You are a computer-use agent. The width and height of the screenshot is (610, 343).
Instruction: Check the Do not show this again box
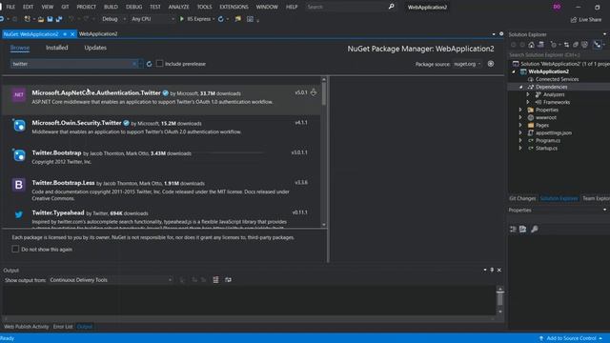click(15, 249)
